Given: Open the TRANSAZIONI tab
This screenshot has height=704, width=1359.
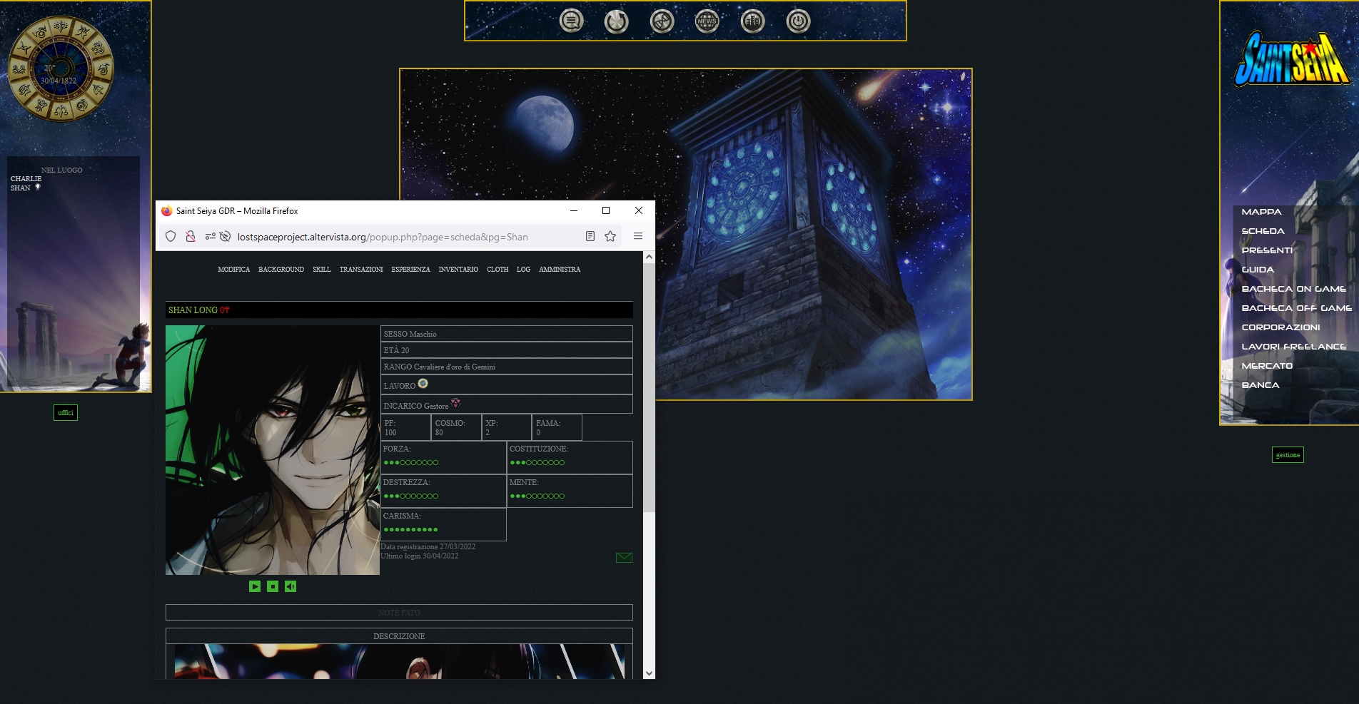Looking at the screenshot, I should coord(361,270).
